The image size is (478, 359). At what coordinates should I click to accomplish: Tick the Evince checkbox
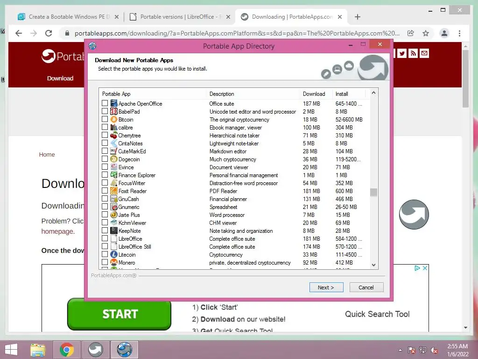[105, 167]
